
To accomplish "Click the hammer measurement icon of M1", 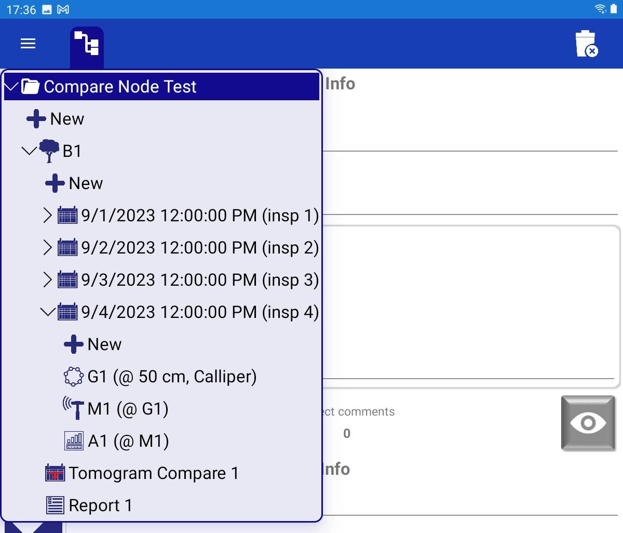I will click(x=74, y=408).
